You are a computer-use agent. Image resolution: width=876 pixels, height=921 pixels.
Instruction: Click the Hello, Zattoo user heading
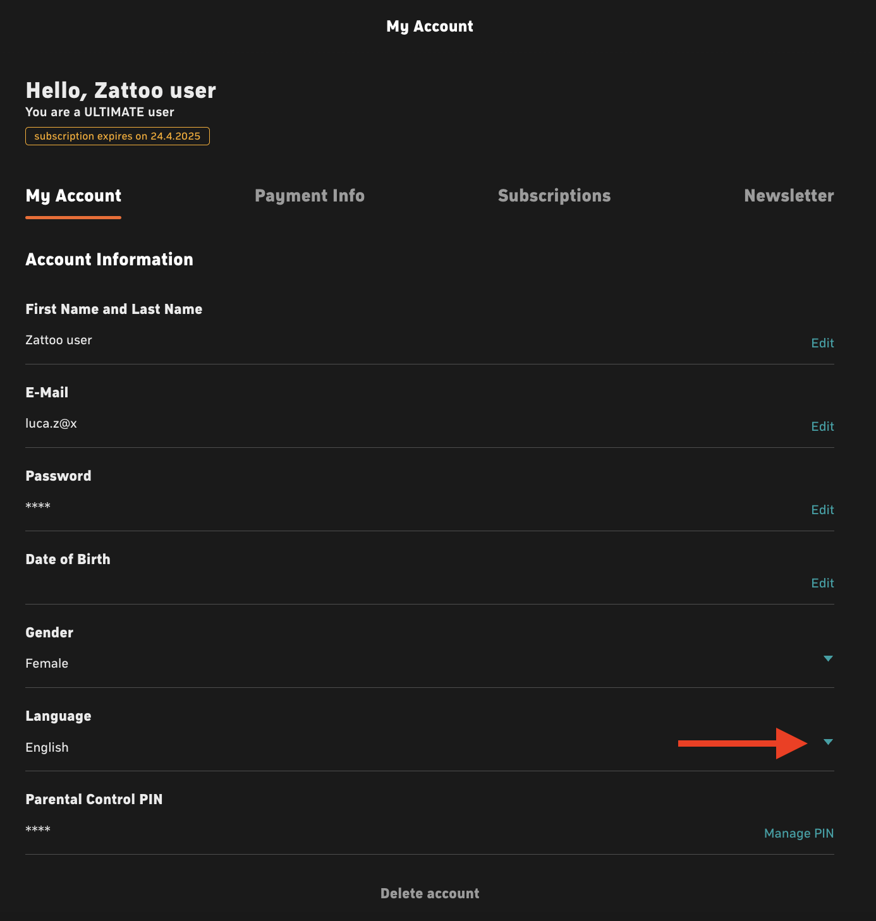point(121,91)
